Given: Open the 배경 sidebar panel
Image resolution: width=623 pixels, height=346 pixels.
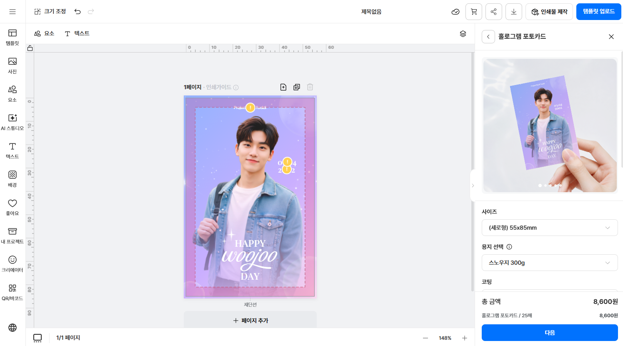Looking at the screenshot, I should 13,179.
